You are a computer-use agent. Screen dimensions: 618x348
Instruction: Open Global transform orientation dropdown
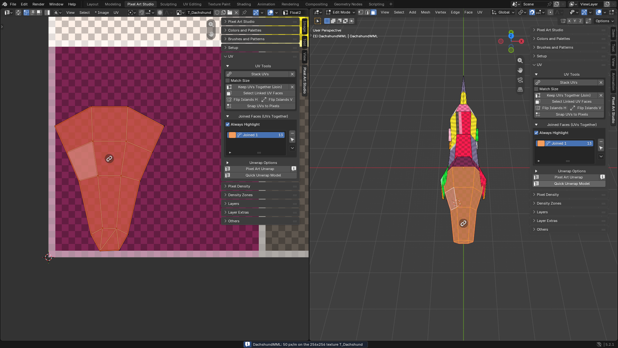(x=503, y=12)
